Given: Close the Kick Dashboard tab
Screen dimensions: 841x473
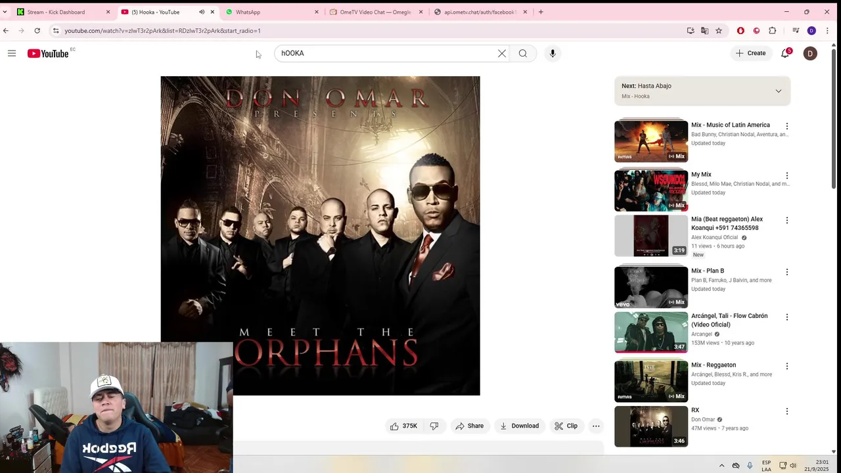Looking at the screenshot, I should point(108,12).
